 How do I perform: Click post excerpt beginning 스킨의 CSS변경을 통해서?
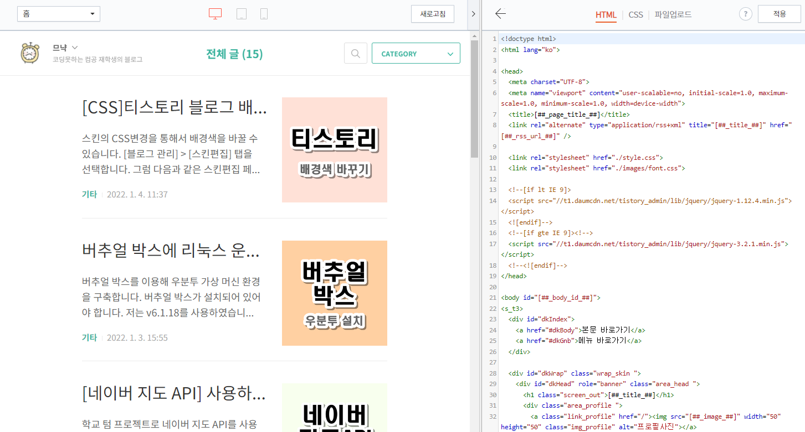point(171,154)
